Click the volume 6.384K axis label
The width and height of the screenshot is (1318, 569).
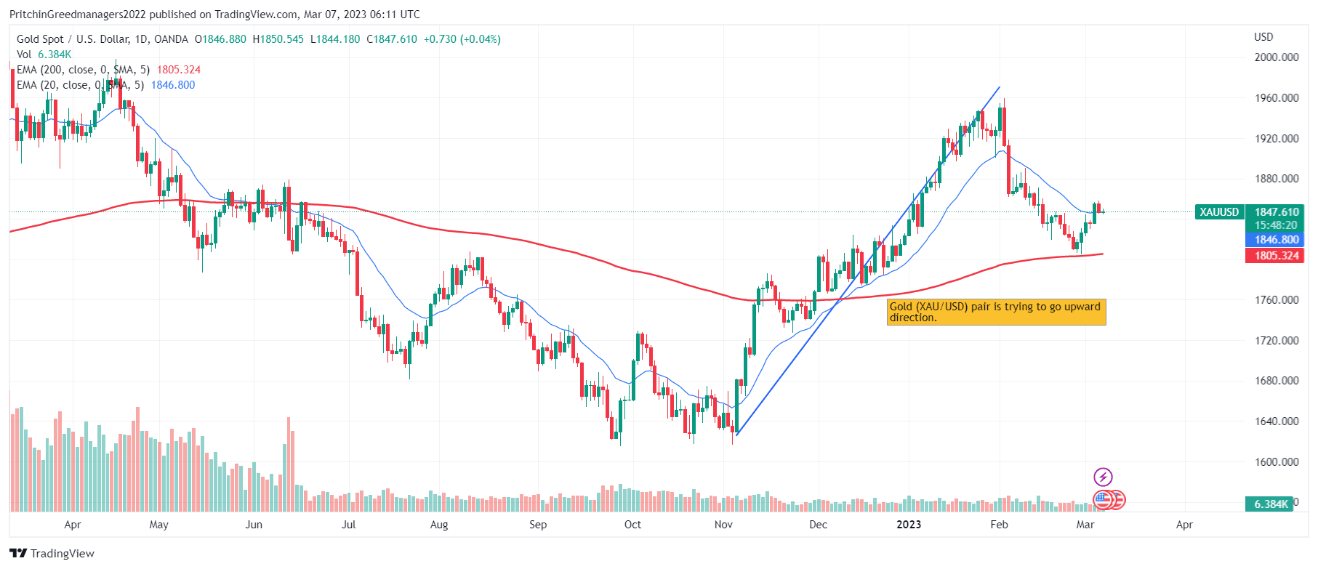pyautogui.click(x=1271, y=504)
